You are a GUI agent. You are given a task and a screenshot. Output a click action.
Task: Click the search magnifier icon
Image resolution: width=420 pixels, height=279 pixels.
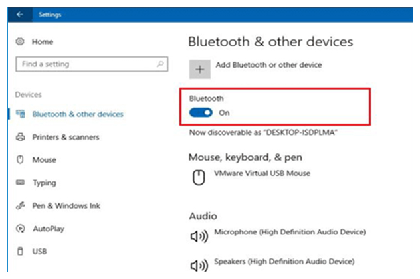coord(160,64)
